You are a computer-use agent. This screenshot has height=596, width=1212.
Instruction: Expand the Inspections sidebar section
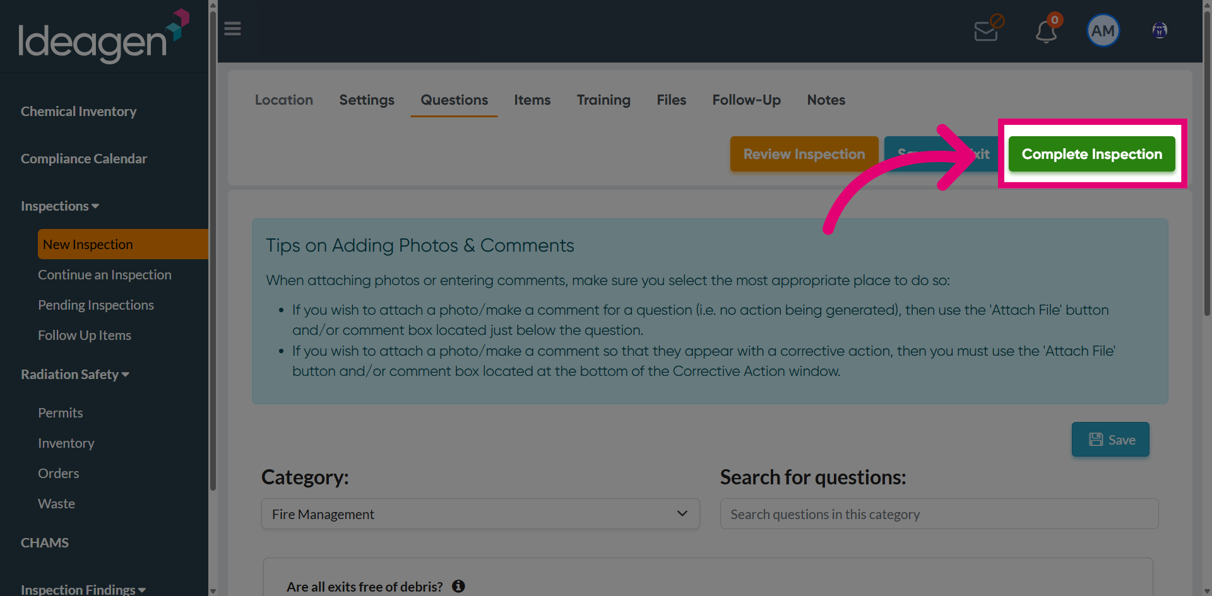pyautogui.click(x=60, y=206)
